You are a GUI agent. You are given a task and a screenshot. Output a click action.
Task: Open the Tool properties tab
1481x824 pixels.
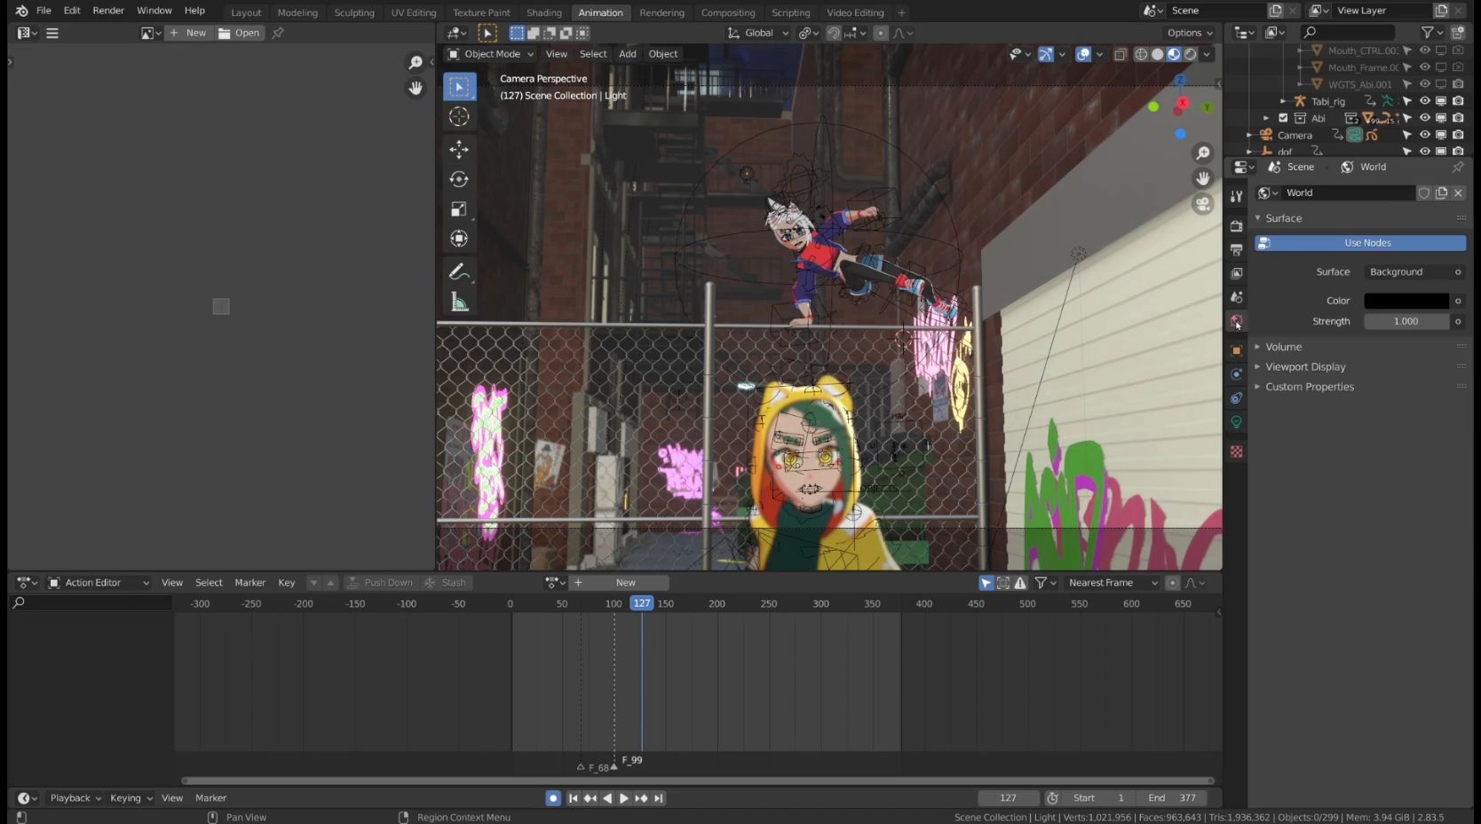pos(1236,196)
